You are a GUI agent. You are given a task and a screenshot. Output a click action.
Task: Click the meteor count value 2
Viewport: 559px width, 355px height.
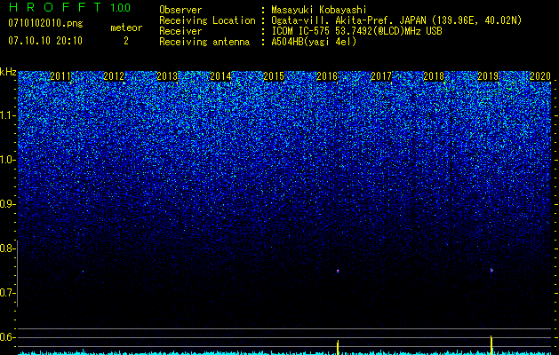tap(126, 41)
